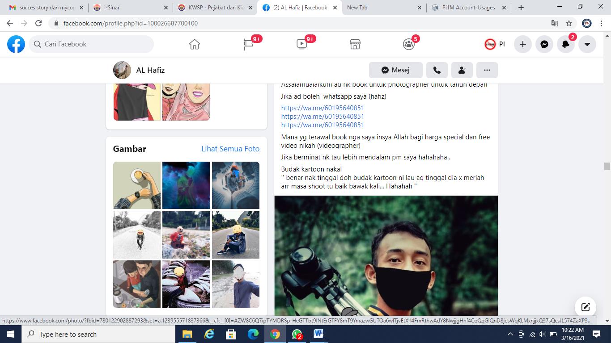The image size is (611, 343).
Task: Click the first wa.me WhatsApp link
Action: click(322, 108)
